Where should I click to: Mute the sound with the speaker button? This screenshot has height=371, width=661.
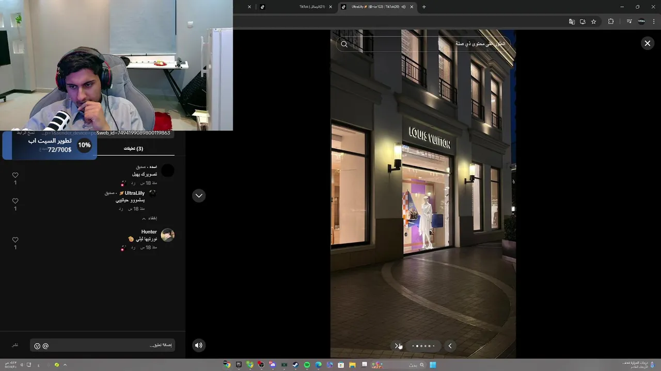click(x=198, y=345)
